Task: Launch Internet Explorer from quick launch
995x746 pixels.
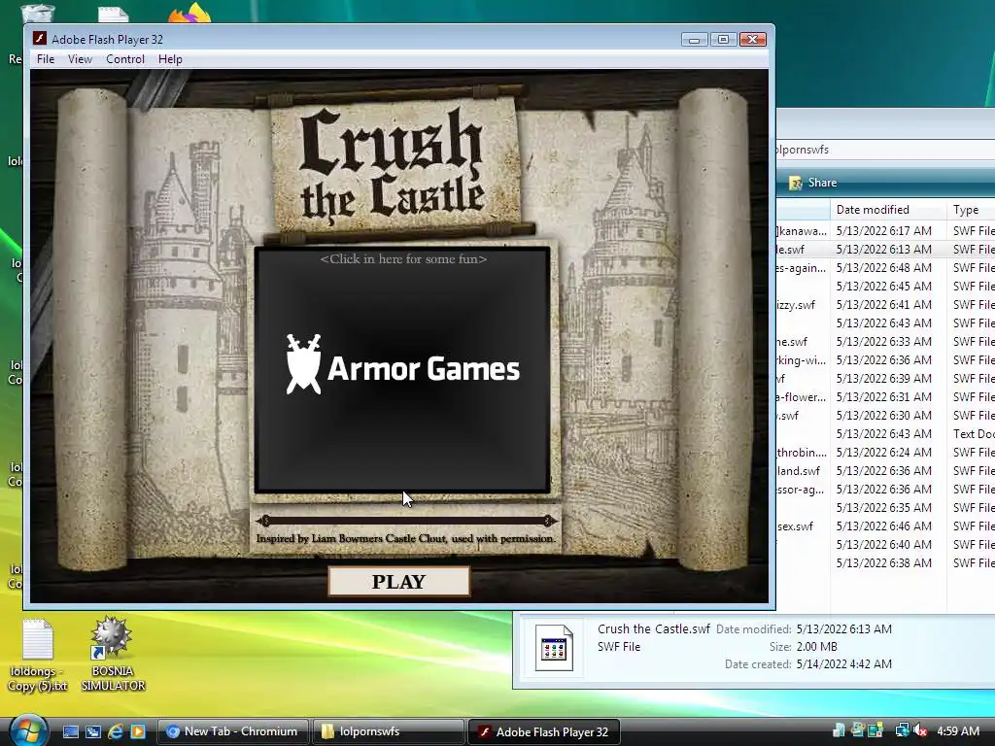Action: click(x=116, y=731)
